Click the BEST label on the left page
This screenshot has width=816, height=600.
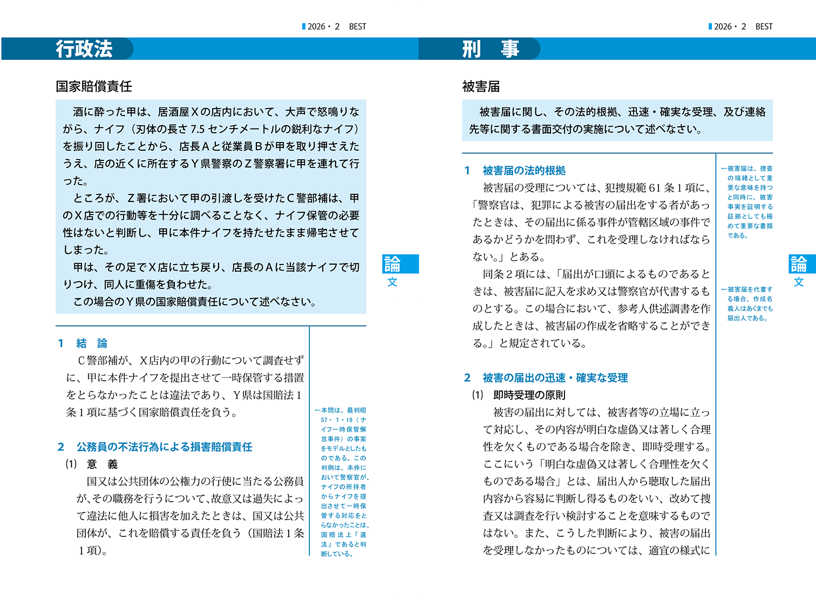(x=357, y=26)
